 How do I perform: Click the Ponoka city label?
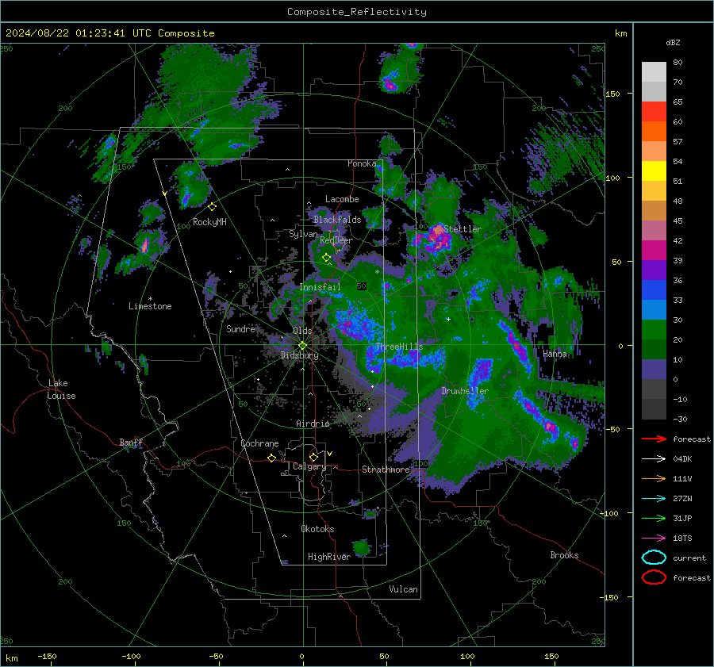pos(362,163)
